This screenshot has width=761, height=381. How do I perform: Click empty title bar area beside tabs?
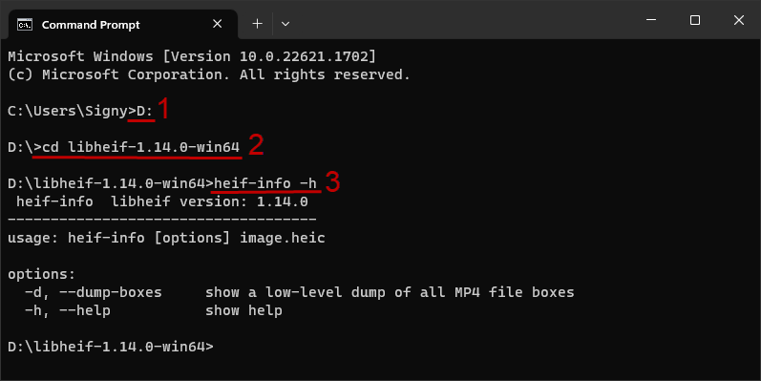point(461,20)
